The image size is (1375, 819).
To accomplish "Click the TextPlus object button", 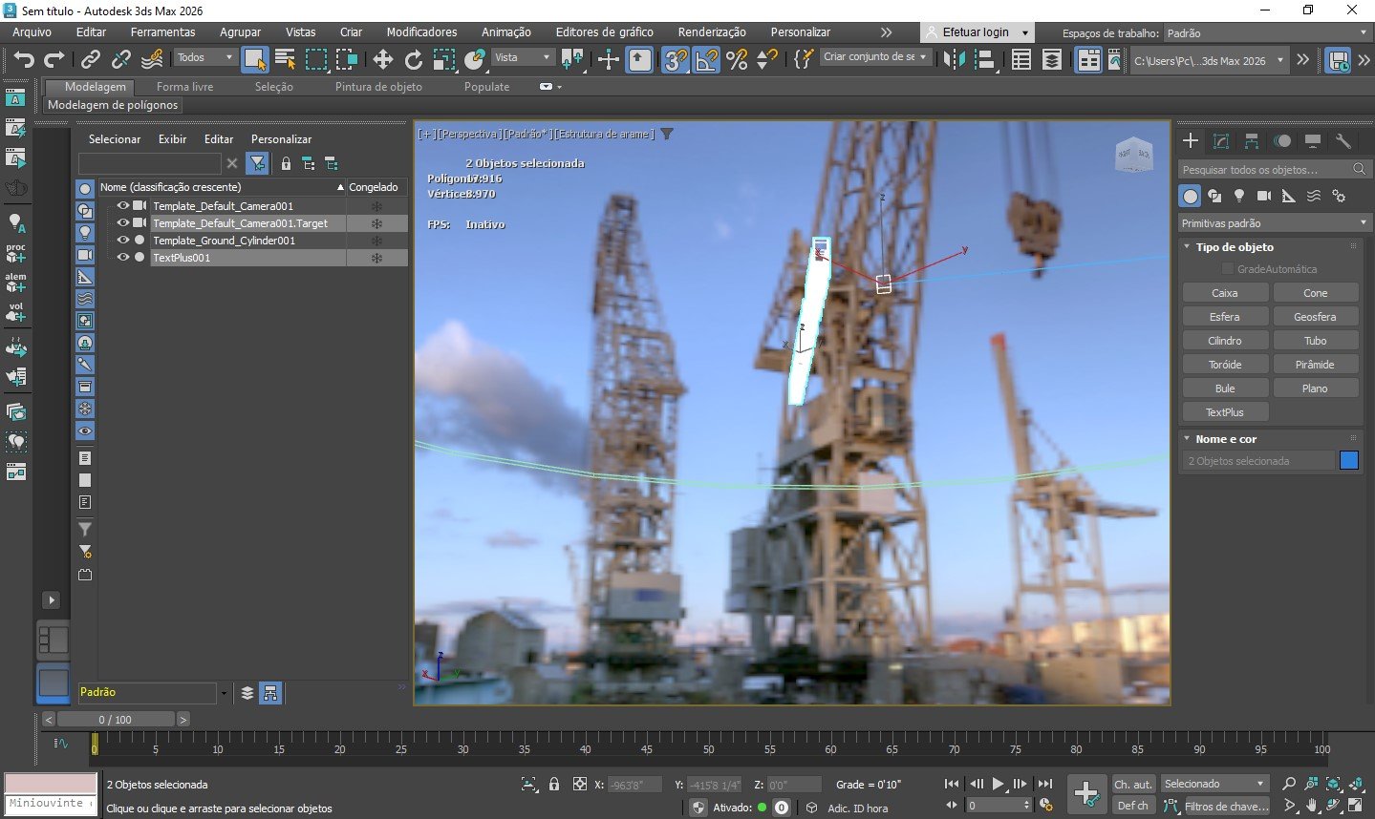I will pyautogui.click(x=1225, y=412).
